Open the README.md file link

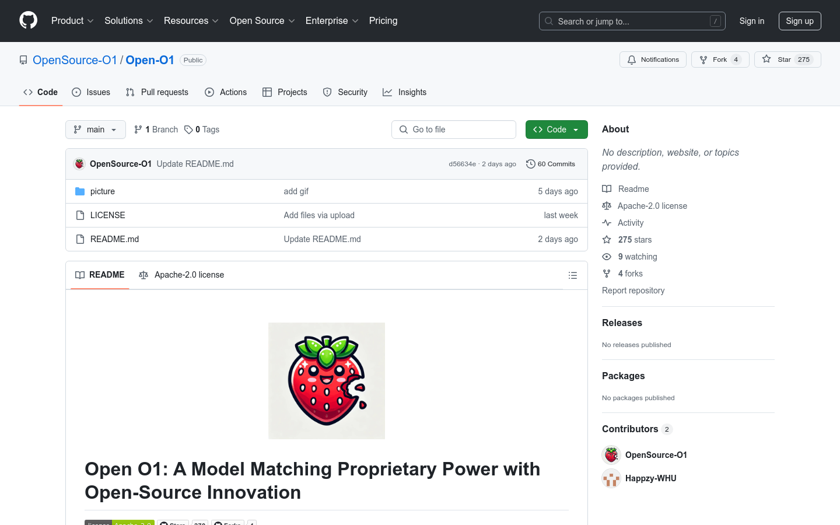pyautogui.click(x=114, y=239)
